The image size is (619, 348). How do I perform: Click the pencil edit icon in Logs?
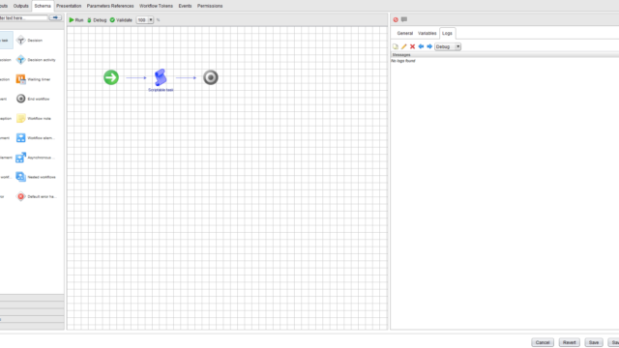(404, 46)
